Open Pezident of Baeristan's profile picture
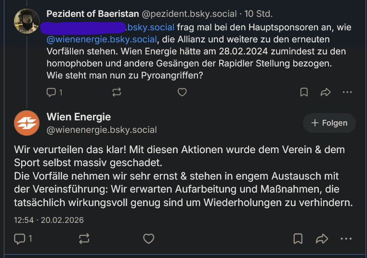Image resolution: width=367 pixels, height=258 pixels. (x=26, y=21)
